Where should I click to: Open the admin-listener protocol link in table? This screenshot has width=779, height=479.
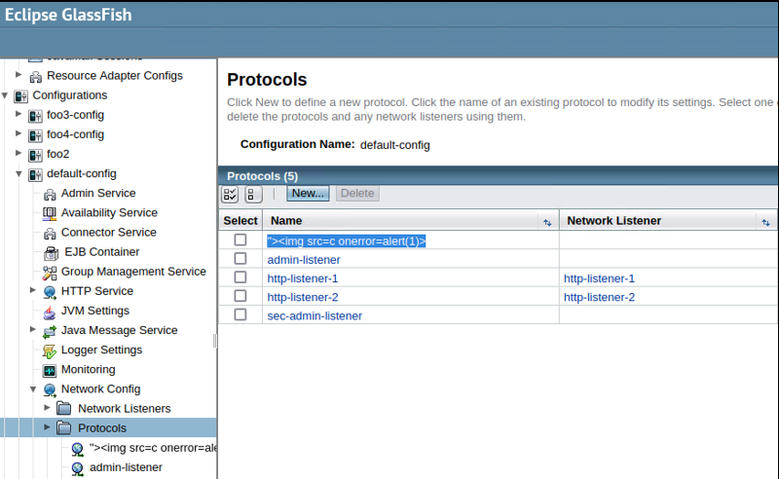304,260
